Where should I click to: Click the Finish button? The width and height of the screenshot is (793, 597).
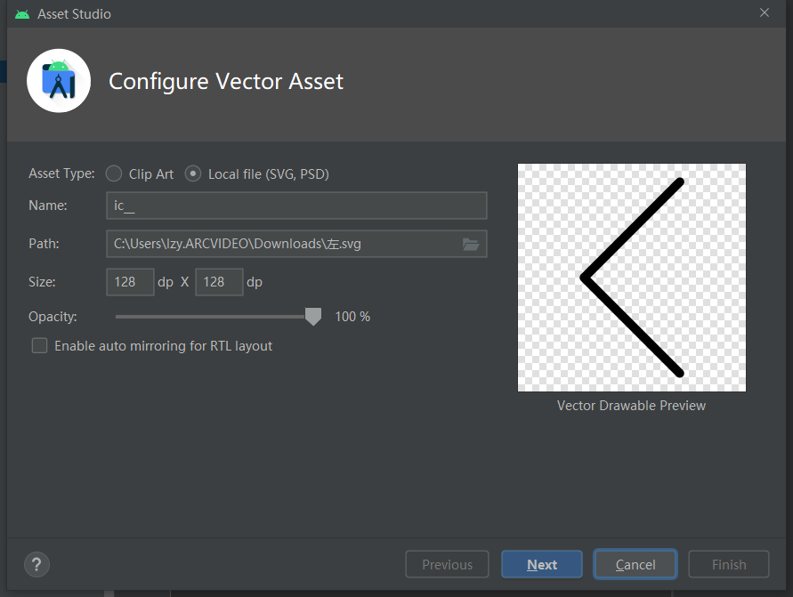729,564
